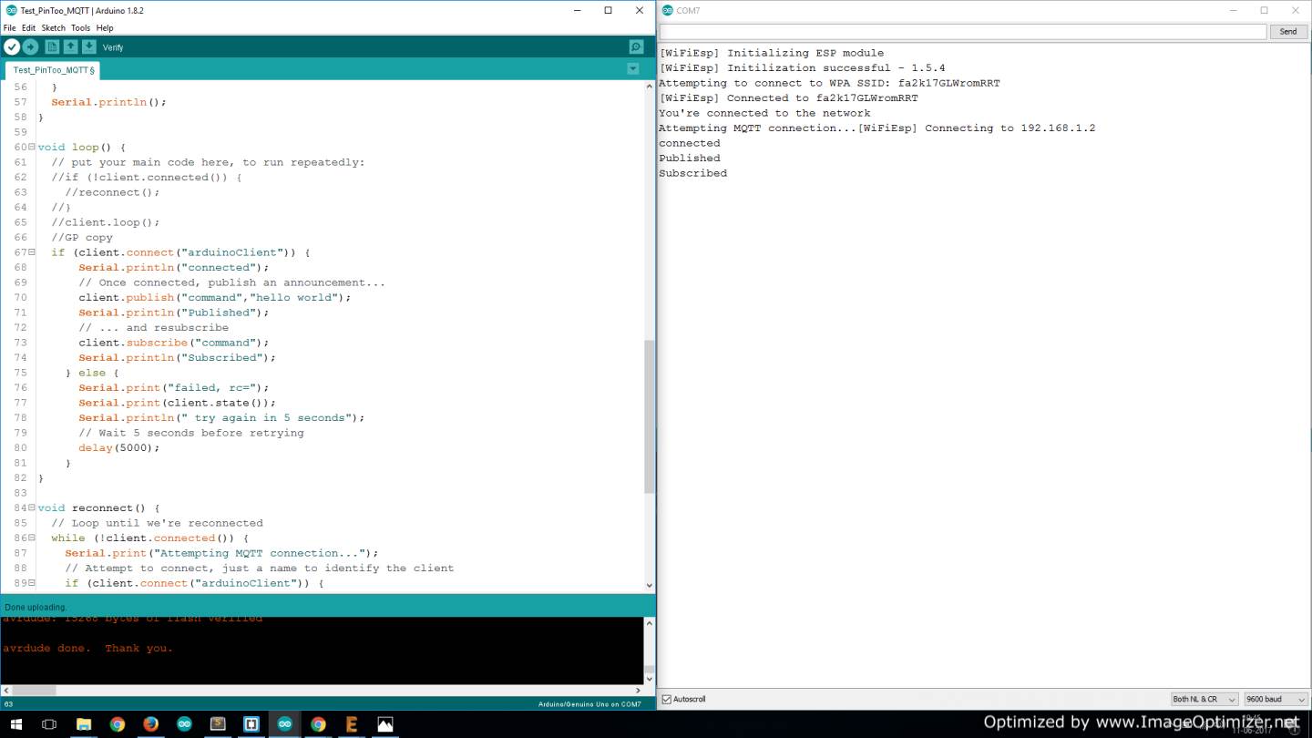Click the "You're connected to the network" output line

[x=764, y=113]
